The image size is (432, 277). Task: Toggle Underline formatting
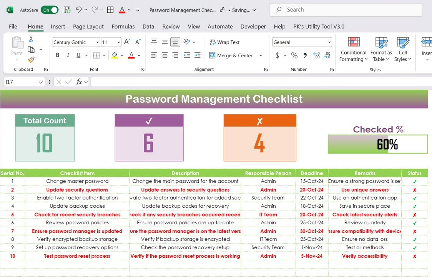pyautogui.click(x=78, y=55)
